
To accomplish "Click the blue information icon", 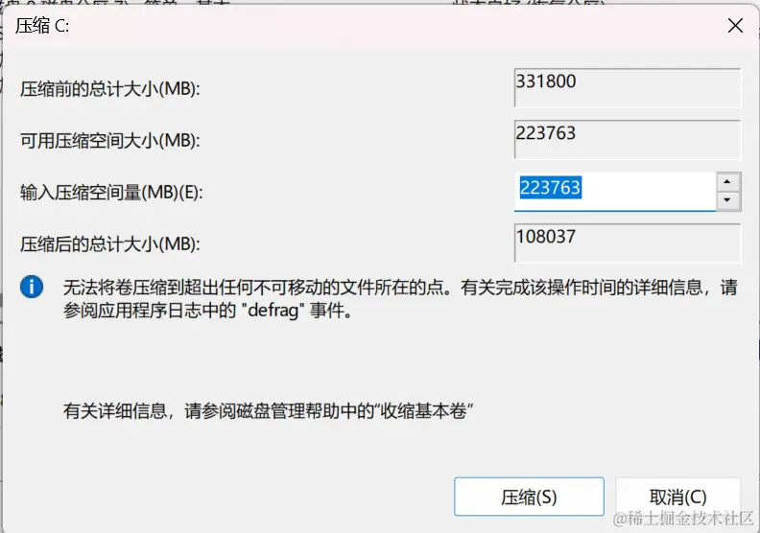I will point(32,287).
